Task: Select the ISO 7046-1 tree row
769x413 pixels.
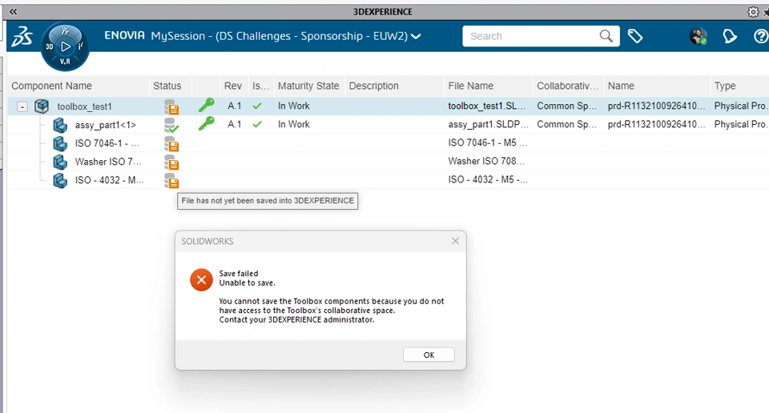Action: 388,143
